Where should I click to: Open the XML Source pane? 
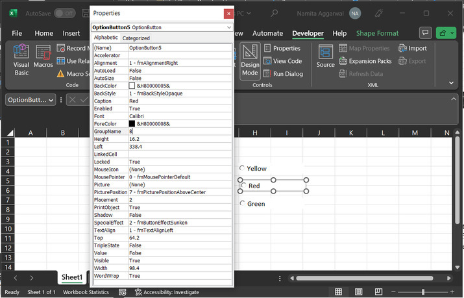pyautogui.click(x=325, y=56)
